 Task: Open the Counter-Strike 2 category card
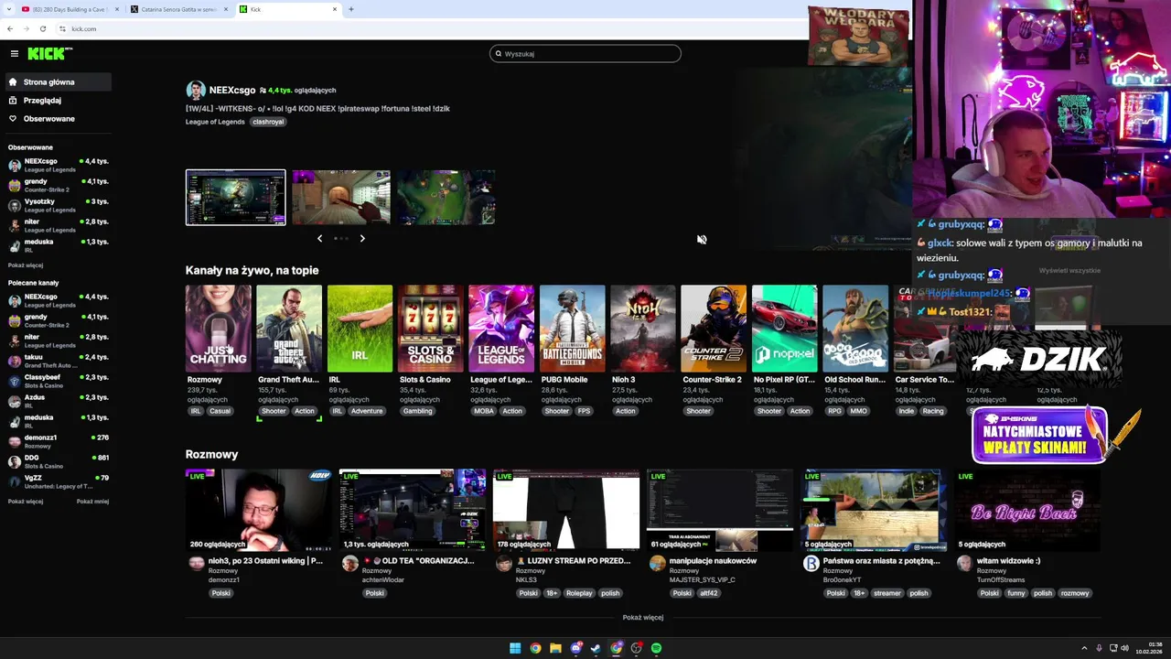pyautogui.click(x=714, y=329)
